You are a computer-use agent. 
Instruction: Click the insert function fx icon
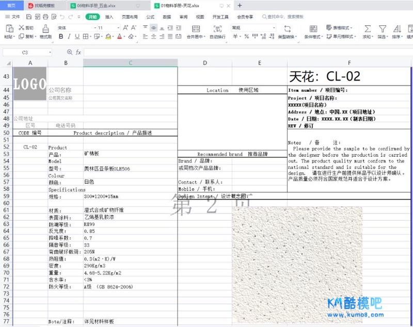point(78,53)
